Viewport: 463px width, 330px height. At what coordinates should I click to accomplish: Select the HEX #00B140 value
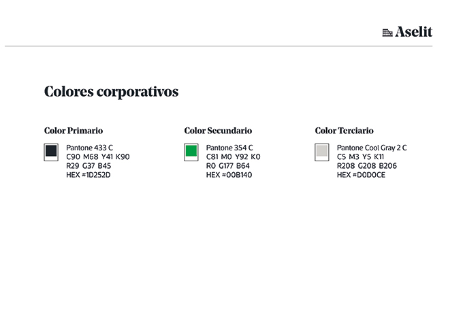(x=229, y=175)
